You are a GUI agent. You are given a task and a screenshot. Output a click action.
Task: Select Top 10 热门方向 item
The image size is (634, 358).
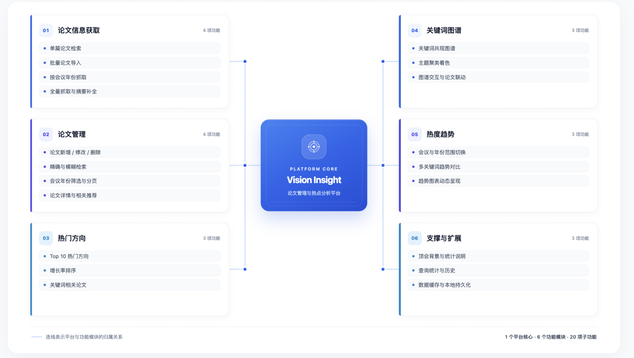coord(130,256)
